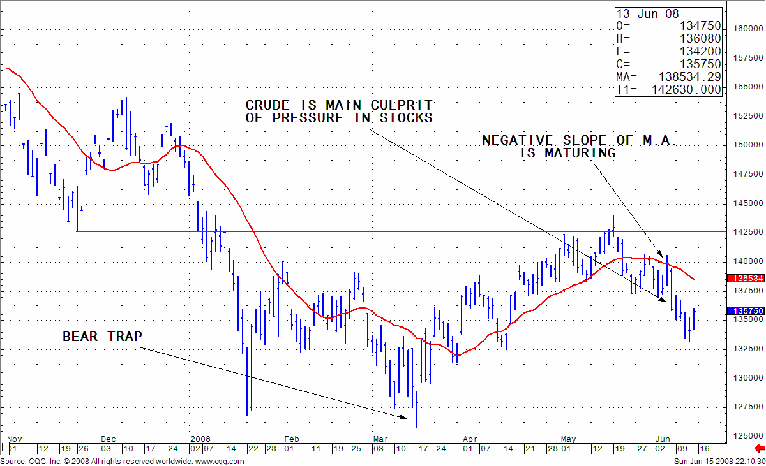Click the BEAR TRAP arrow tip at the March low
Viewport: 766px width, 466px height.
pos(406,418)
